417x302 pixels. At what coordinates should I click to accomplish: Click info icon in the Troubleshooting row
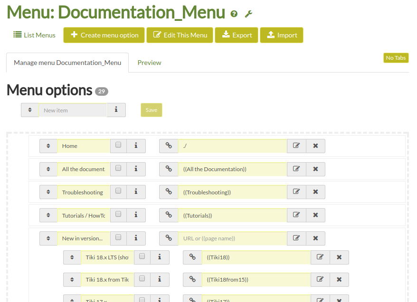(136, 192)
